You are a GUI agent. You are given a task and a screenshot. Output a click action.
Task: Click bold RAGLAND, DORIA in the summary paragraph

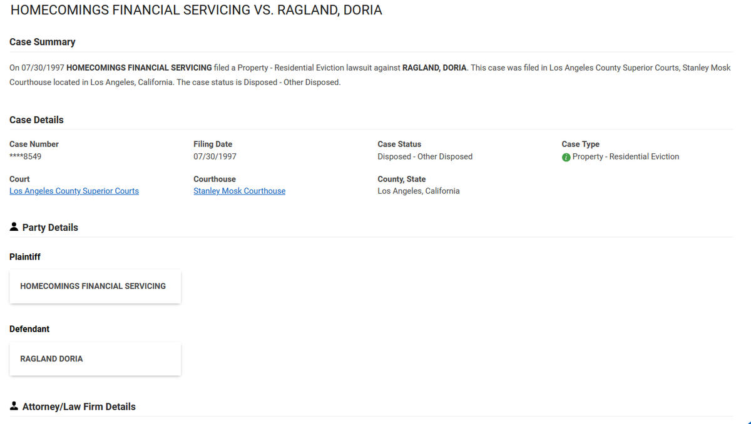tap(434, 68)
